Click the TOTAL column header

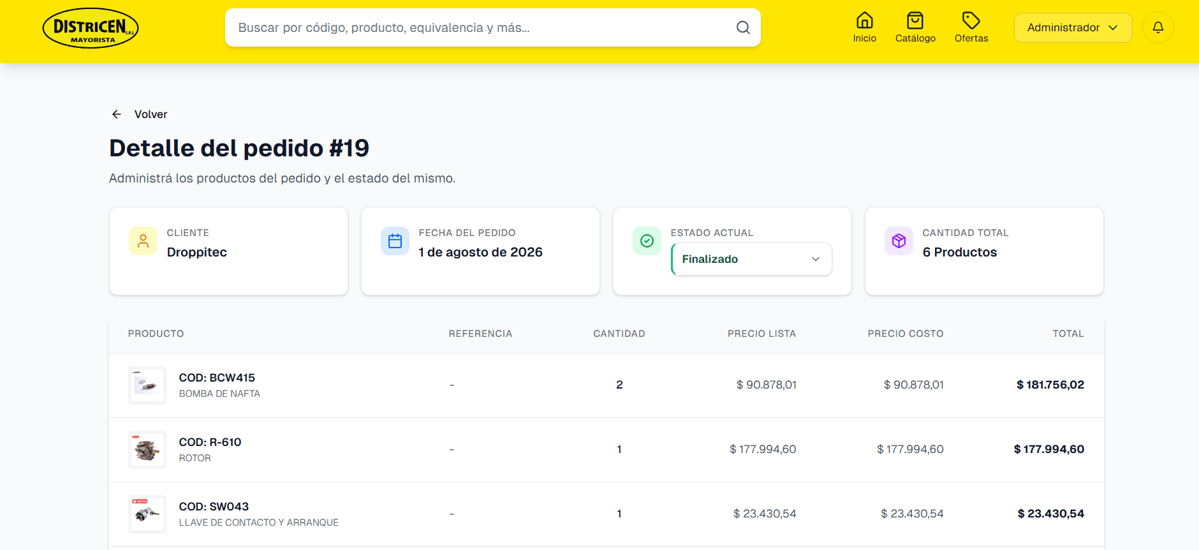coord(1068,334)
